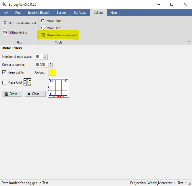Click the SurveyXL app icon in title bar
This screenshot has height=186, width=192.
(5, 4)
